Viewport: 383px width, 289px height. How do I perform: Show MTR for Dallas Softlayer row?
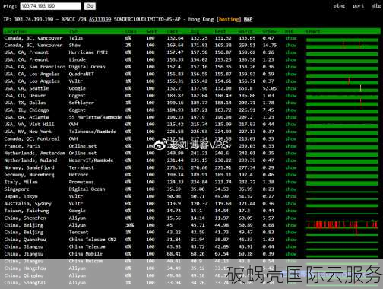coord(291,103)
